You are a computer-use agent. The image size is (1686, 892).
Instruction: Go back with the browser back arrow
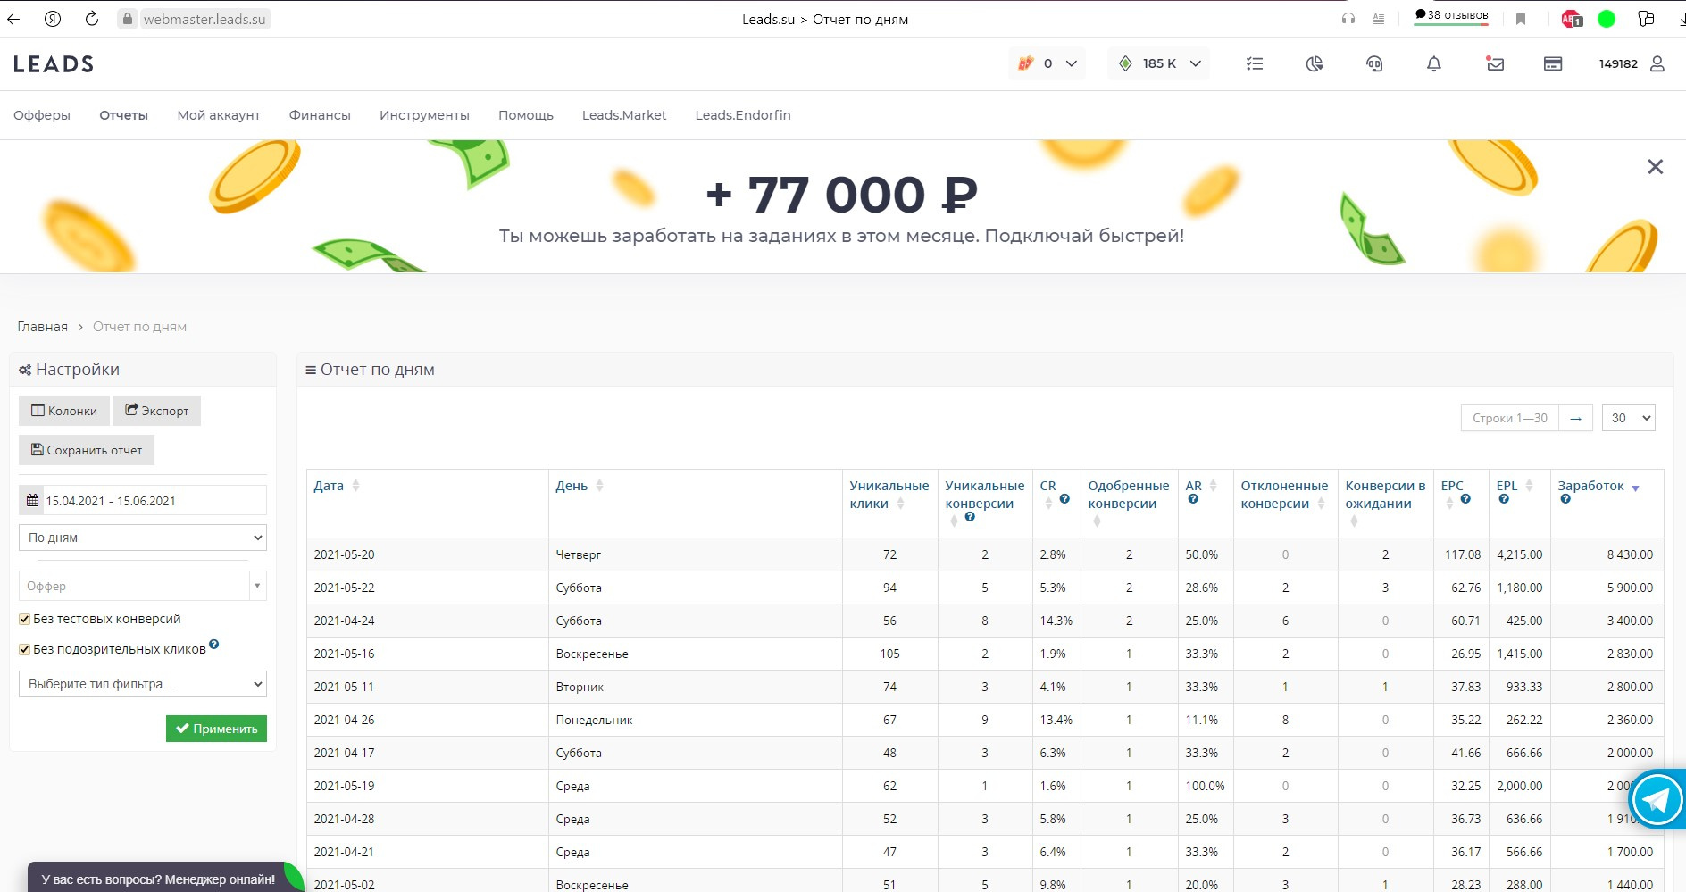tap(13, 19)
